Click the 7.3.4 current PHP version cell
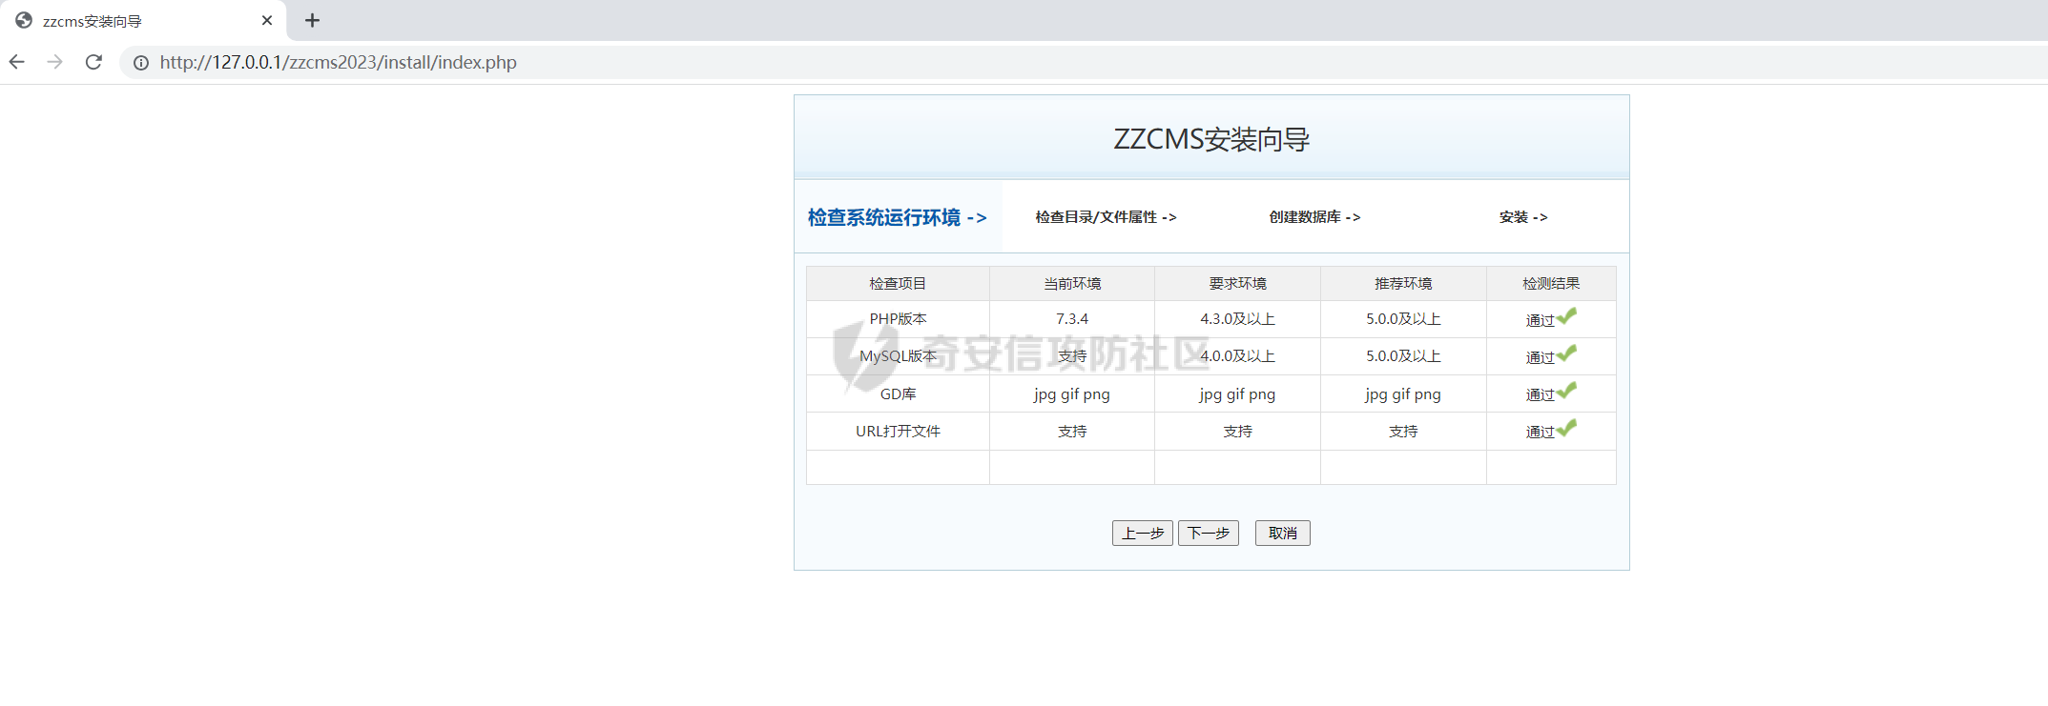This screenshot has width=2048, height=706. [1072, 319]
